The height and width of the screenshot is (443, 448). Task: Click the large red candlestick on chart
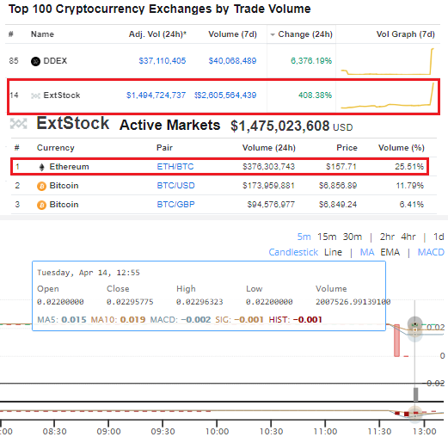click(x=396, y=341)
